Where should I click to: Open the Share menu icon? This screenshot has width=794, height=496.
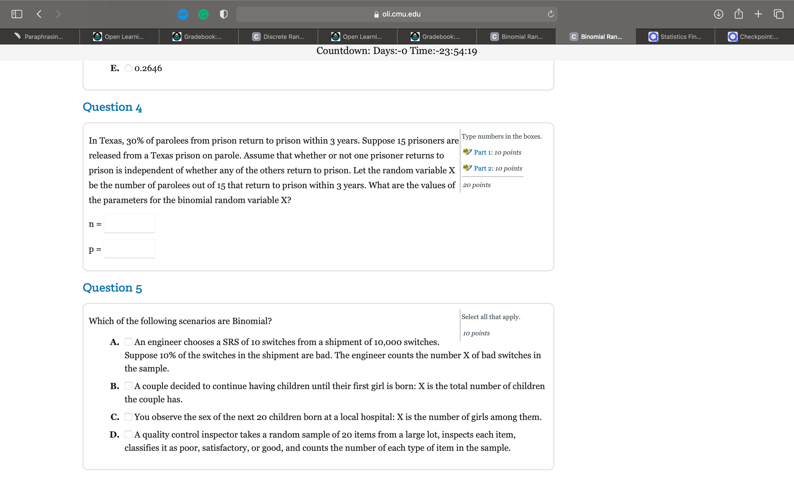[x=739, y=14]
